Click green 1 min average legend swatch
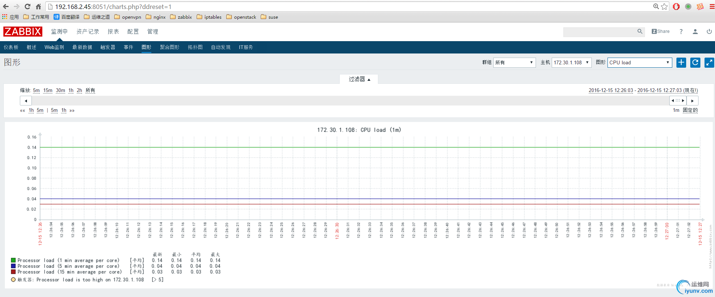 pyautogui.click(x=13, y=260)
